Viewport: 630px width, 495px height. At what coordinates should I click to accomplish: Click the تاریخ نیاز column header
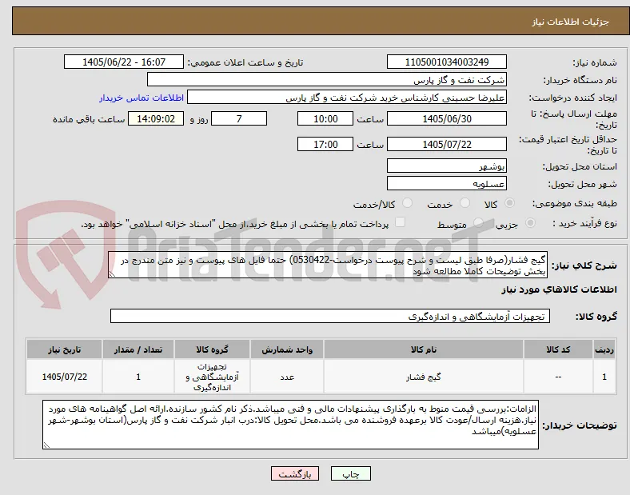coord(64,349)
